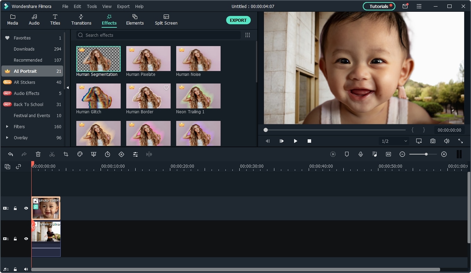Open the Crop tool
Screen dimensions: 471x273
66,154
